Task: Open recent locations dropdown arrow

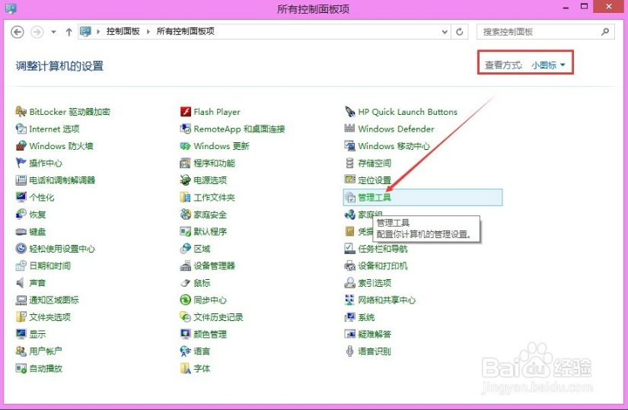Action: (53, 32)
